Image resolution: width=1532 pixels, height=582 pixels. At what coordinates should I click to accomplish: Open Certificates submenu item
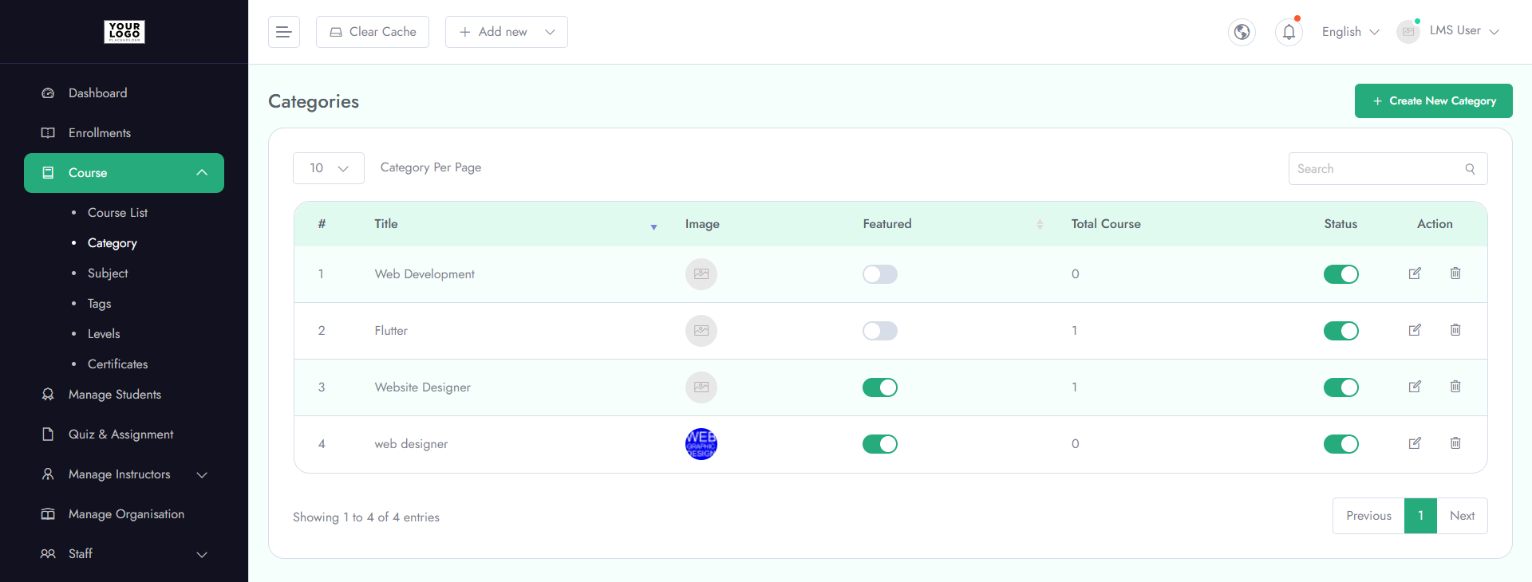coord(117,364)
